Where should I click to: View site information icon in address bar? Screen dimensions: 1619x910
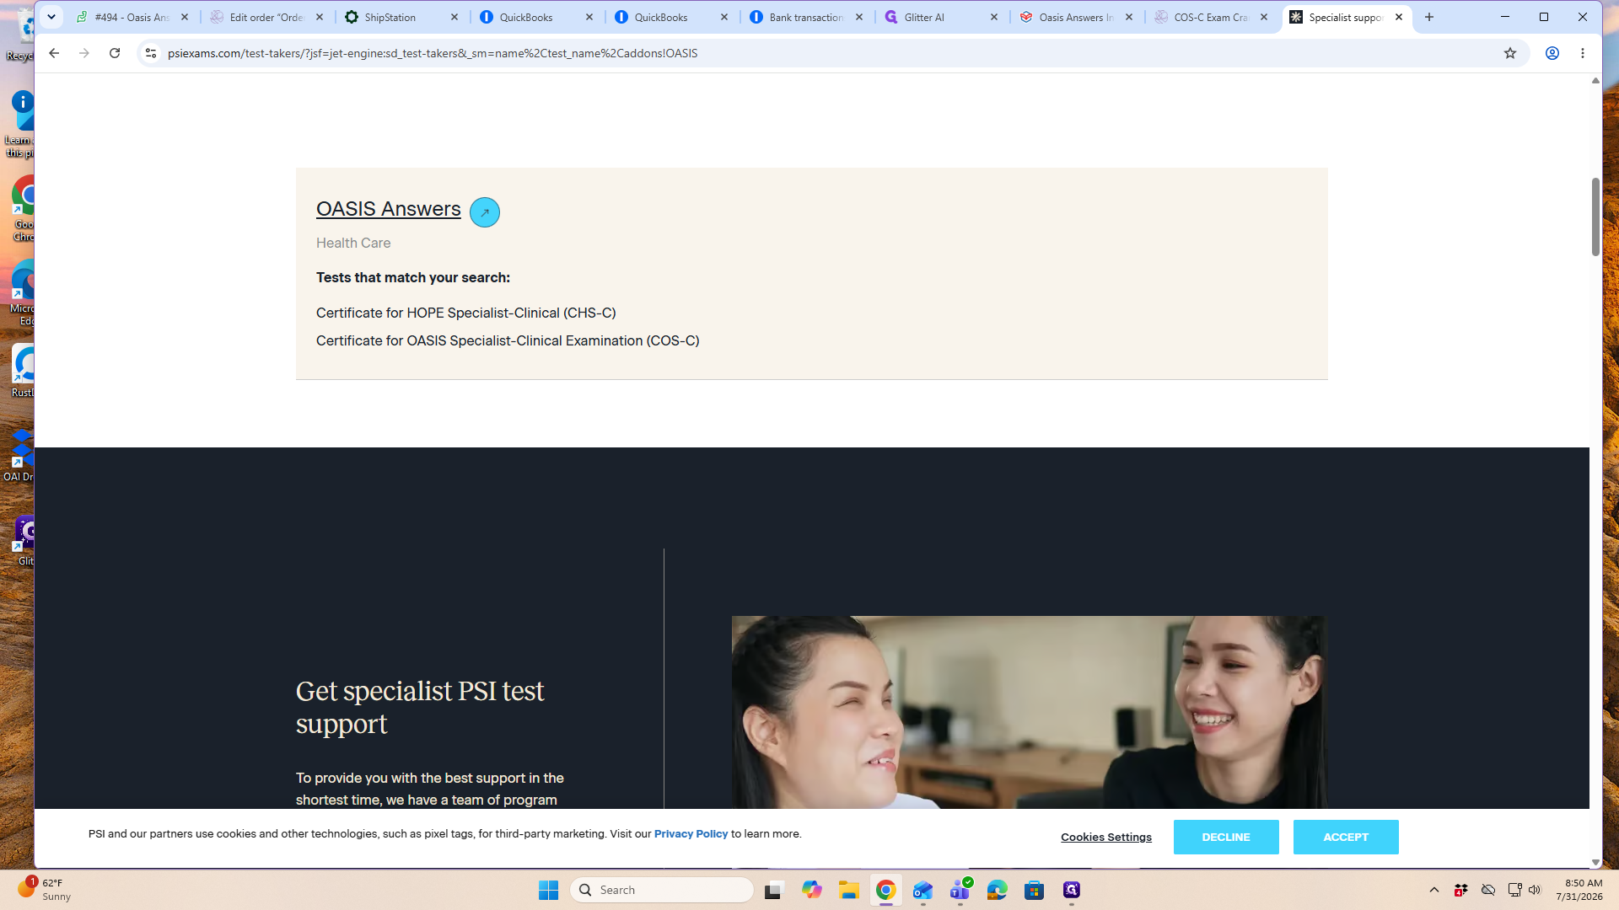(151, 53)
